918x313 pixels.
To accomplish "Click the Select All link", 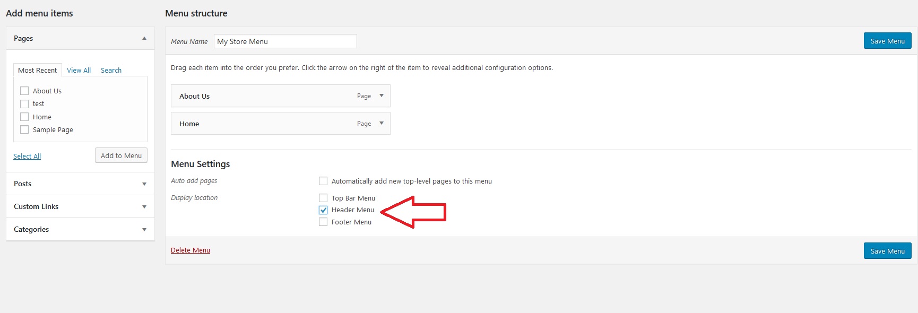I will click(27, 156).
